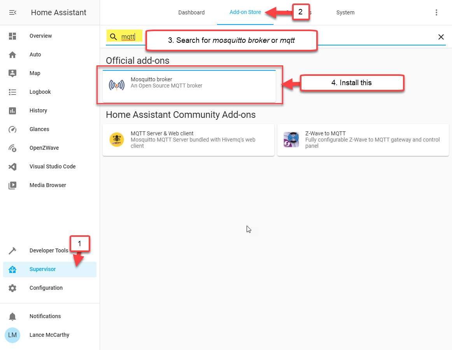The width and height of the screenshot is (452, 350).
Task: Collapse the sidebar using the menu icon
Action: tap(12, 12)
